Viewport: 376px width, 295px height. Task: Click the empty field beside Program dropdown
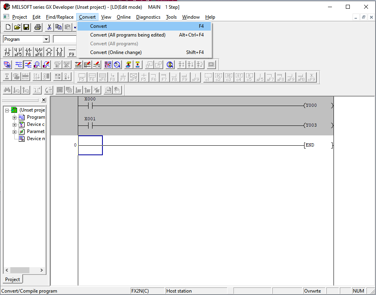65,39
